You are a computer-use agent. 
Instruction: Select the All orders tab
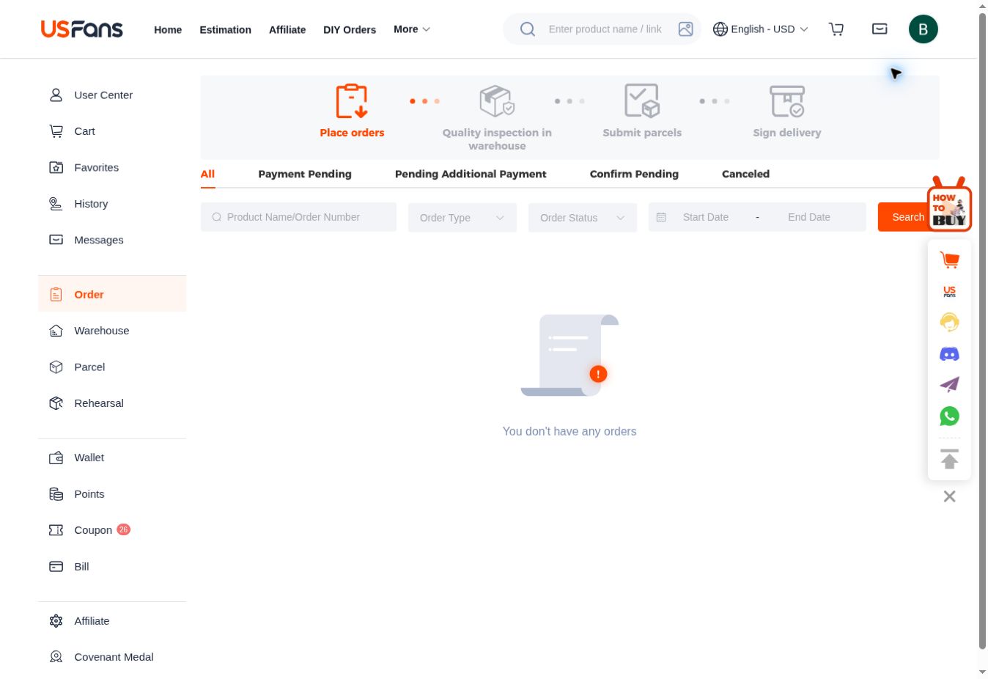(207, 174)
